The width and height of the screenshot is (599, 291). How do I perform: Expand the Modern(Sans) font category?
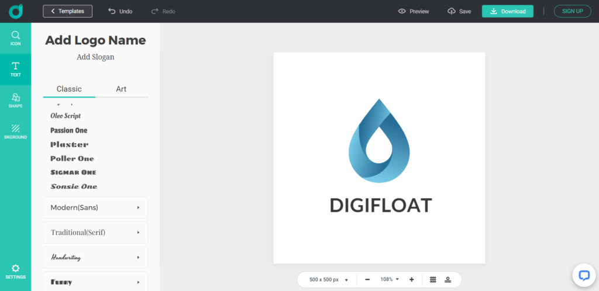(x=95, y=207)
